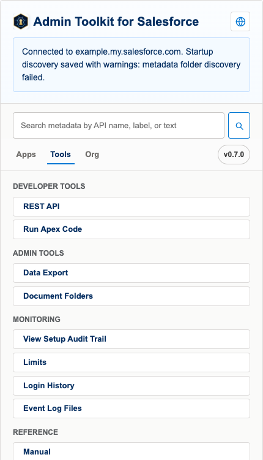This screenshot has height=460, width=263.
Task: Click the connection status warning message
Action: pyautogui.click(x=131, y=64)
